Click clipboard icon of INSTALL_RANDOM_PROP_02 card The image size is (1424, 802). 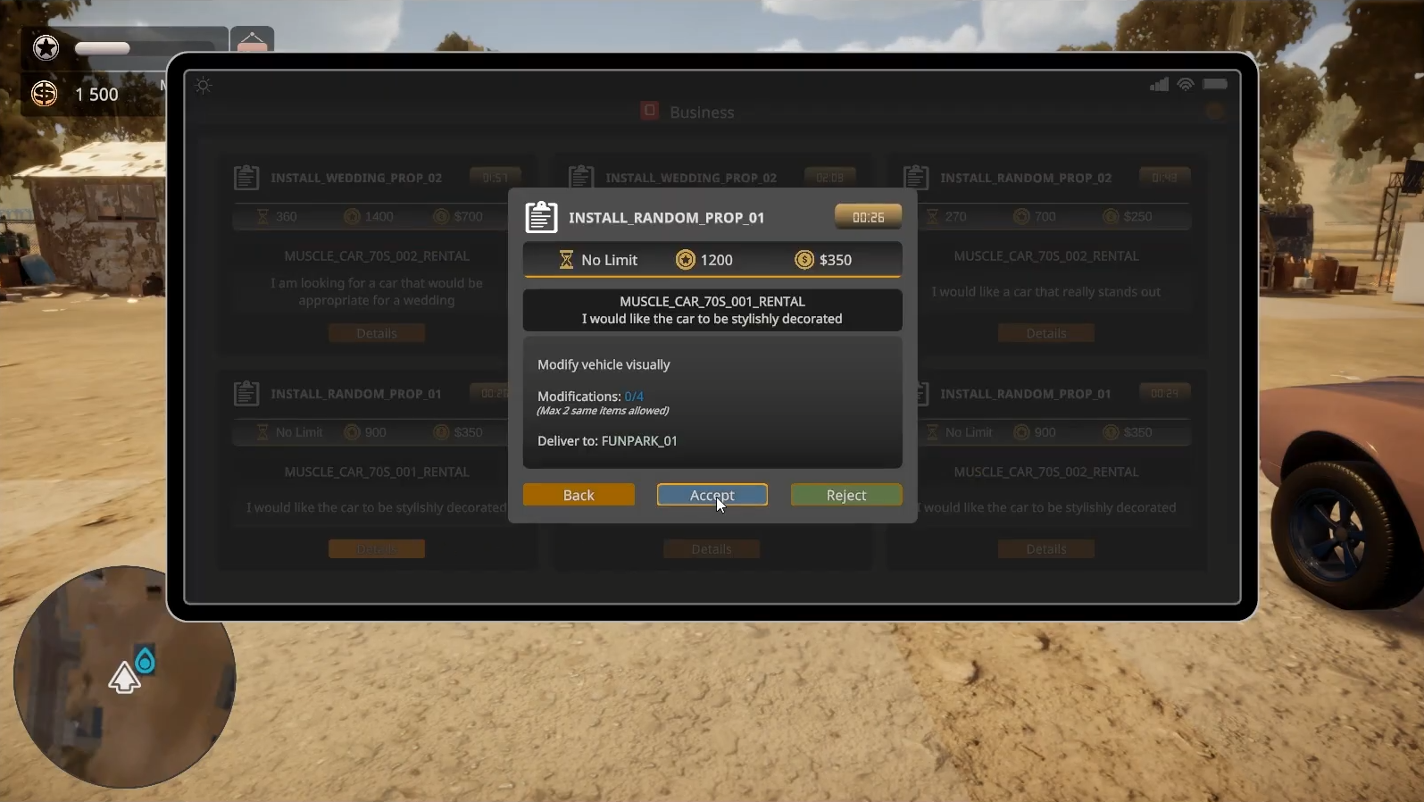(x=916, y=178)
